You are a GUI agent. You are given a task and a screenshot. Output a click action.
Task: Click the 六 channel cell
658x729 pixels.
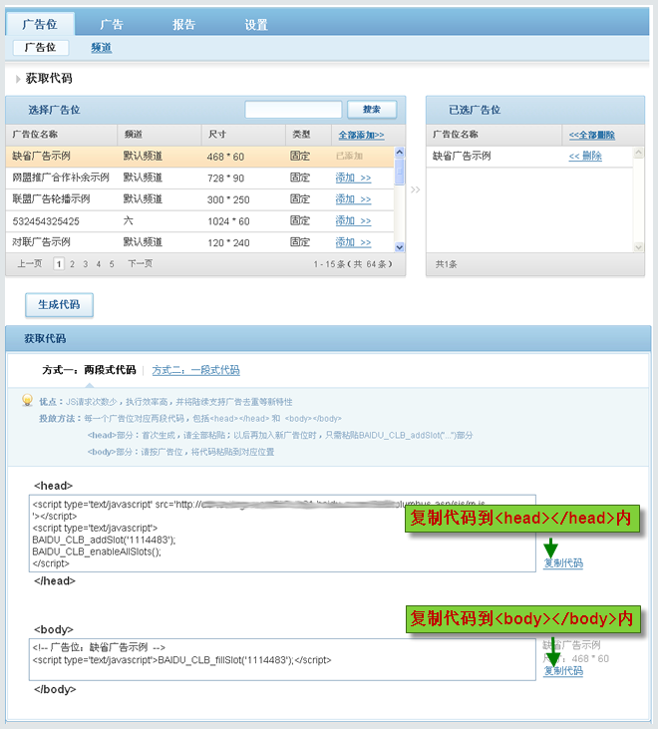click(x=129, y=220)
